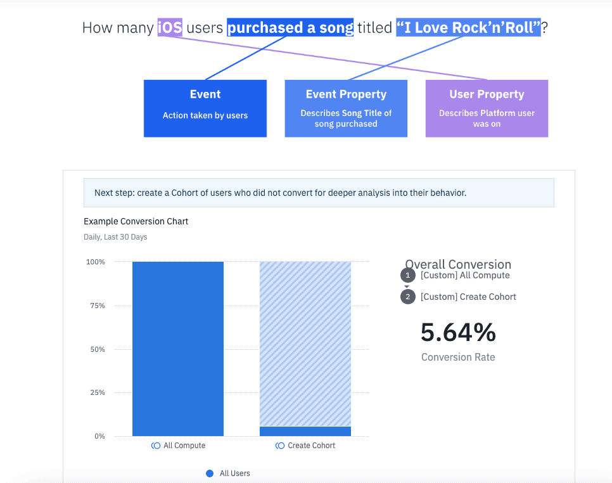Screen dimensions: 612x483
Task: Click the blue All Users legend dot
Action: pyautogui.click(x=210, y=473)
